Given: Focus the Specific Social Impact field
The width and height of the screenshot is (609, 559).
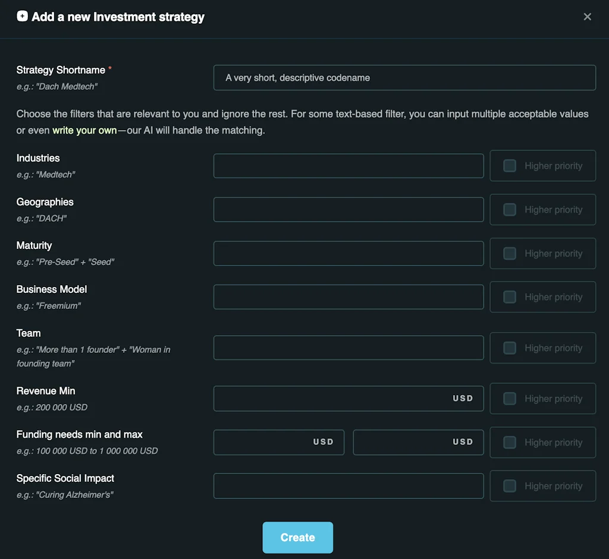Looking at the screenshot, I should pyautogui.click(x=349, y=486).
